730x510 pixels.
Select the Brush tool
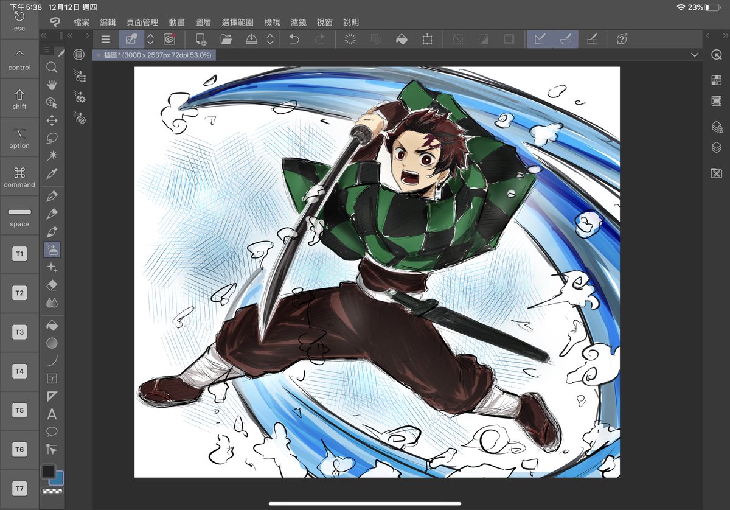(x=52, y=232)
